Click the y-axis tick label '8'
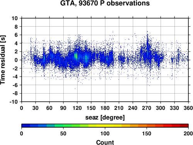The width and height of the screenshot is (193, 145). pyautogui.click(x=16, y=27)
